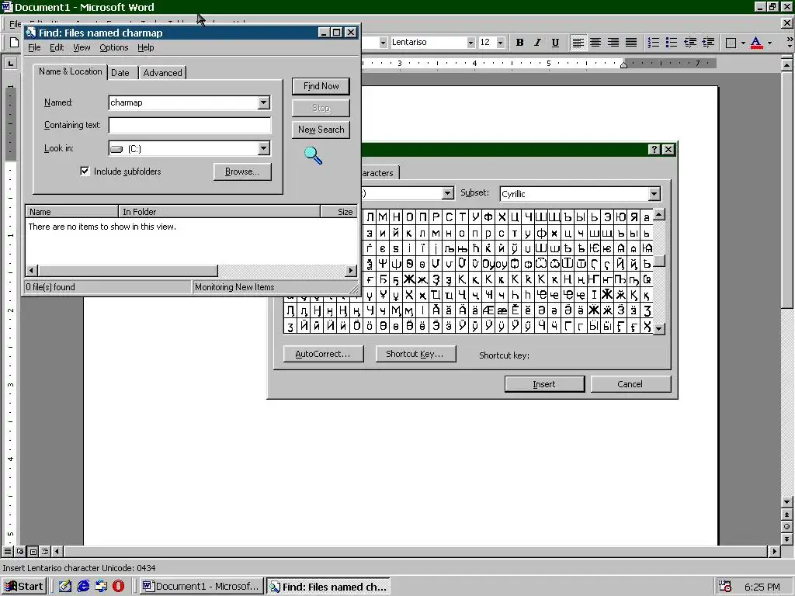Open the Style dropdown arrow in Word toolbar
This screenshot has width=795, height=596.
(383, 43)
